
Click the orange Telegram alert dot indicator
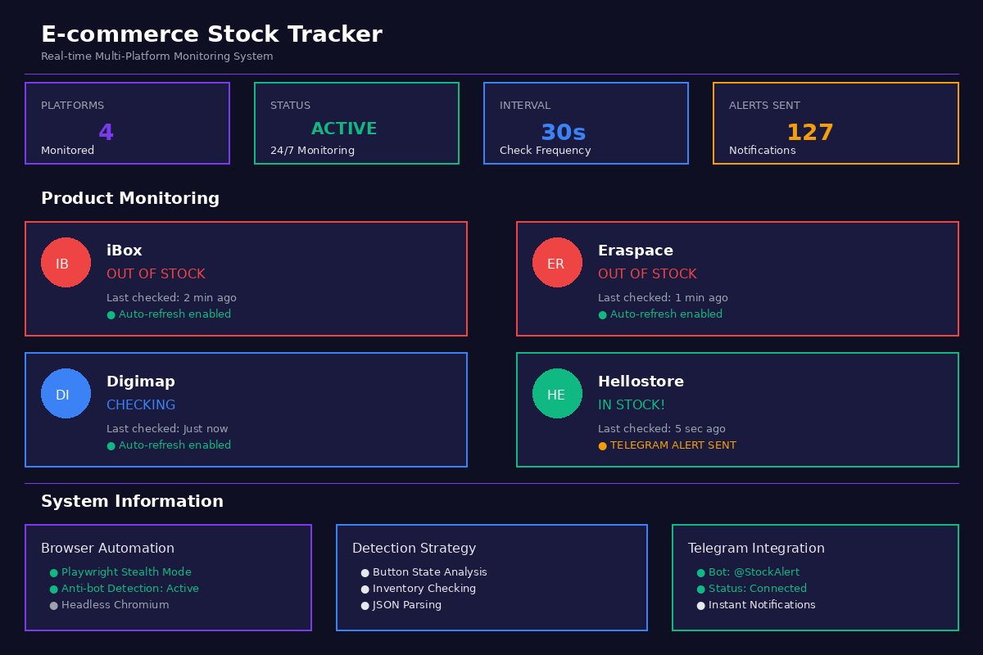tap(602, 445)
